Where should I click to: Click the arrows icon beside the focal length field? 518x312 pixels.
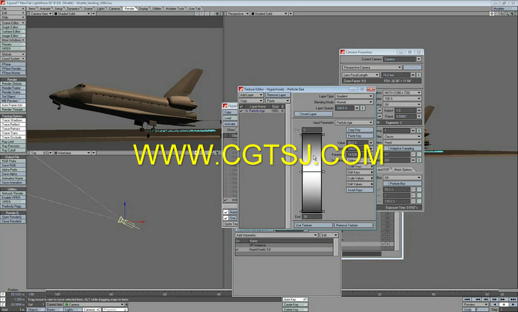413,75
